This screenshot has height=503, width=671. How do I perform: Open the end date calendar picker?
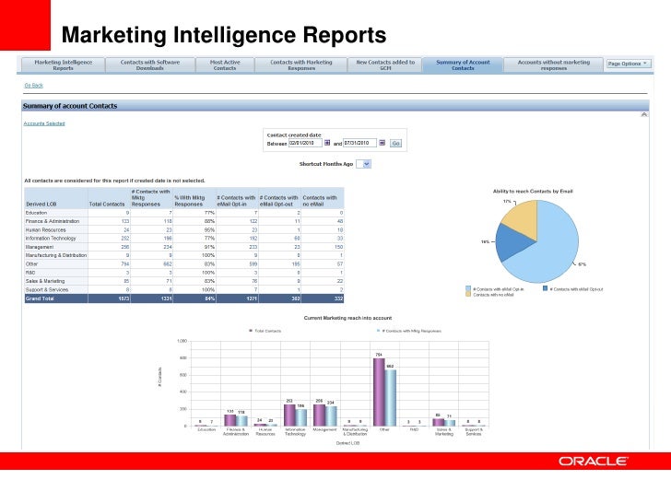[383, 143]
